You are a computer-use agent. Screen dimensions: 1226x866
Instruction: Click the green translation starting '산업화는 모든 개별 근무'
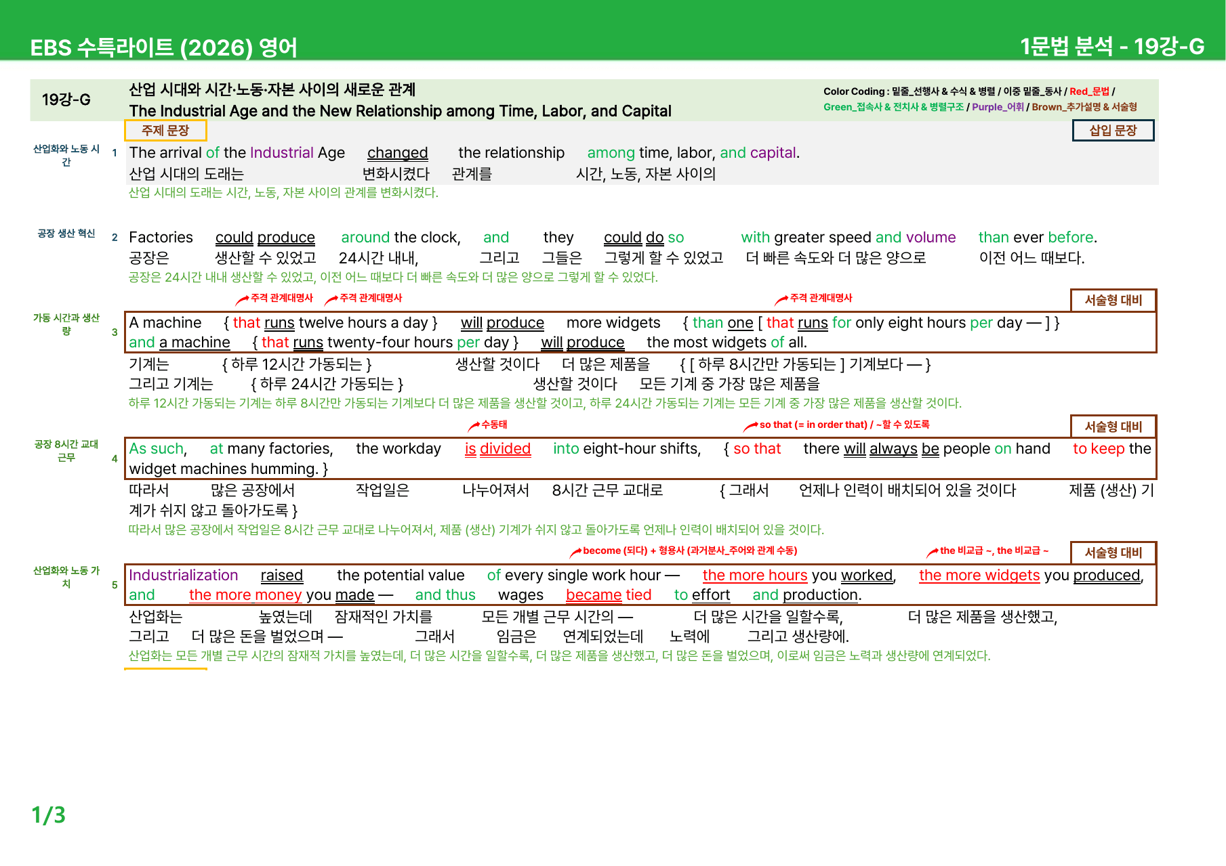[560, 656]
